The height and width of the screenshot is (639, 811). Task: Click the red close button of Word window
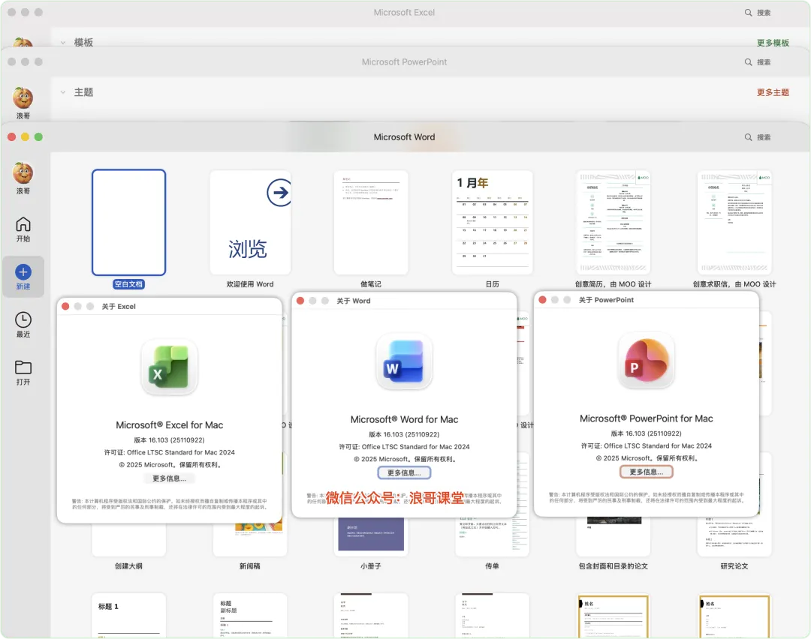tap(11, 137)
